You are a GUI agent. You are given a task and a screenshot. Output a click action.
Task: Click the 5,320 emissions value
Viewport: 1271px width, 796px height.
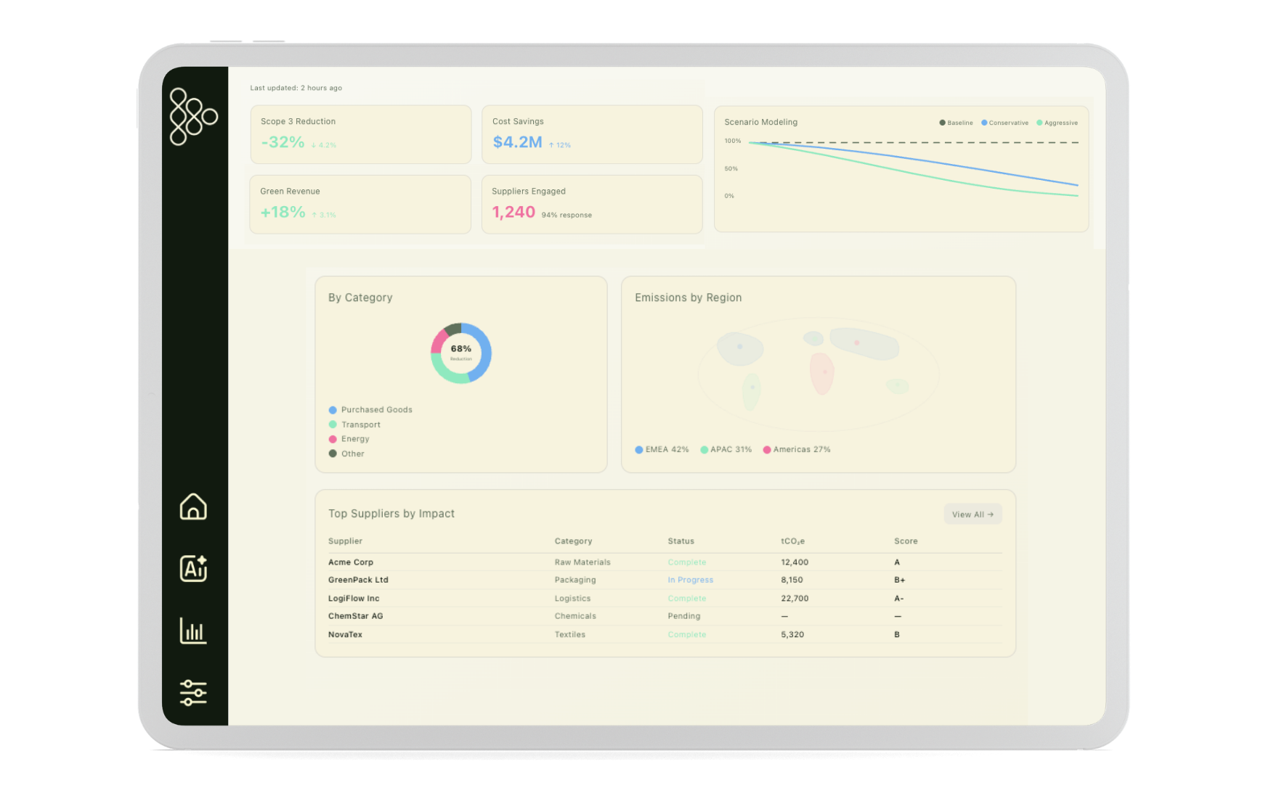click(792, 634)
